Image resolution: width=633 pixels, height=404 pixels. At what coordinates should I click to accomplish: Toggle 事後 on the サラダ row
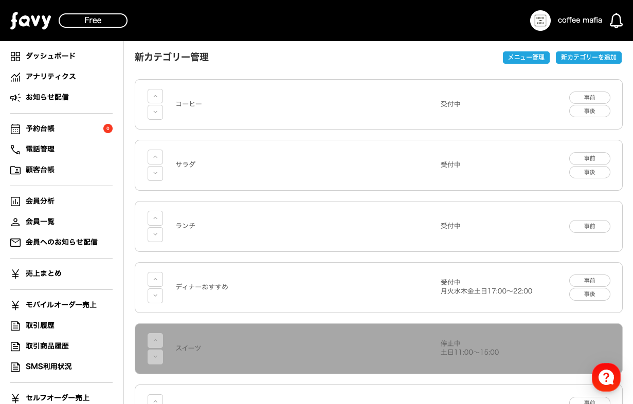click(589, 172)
